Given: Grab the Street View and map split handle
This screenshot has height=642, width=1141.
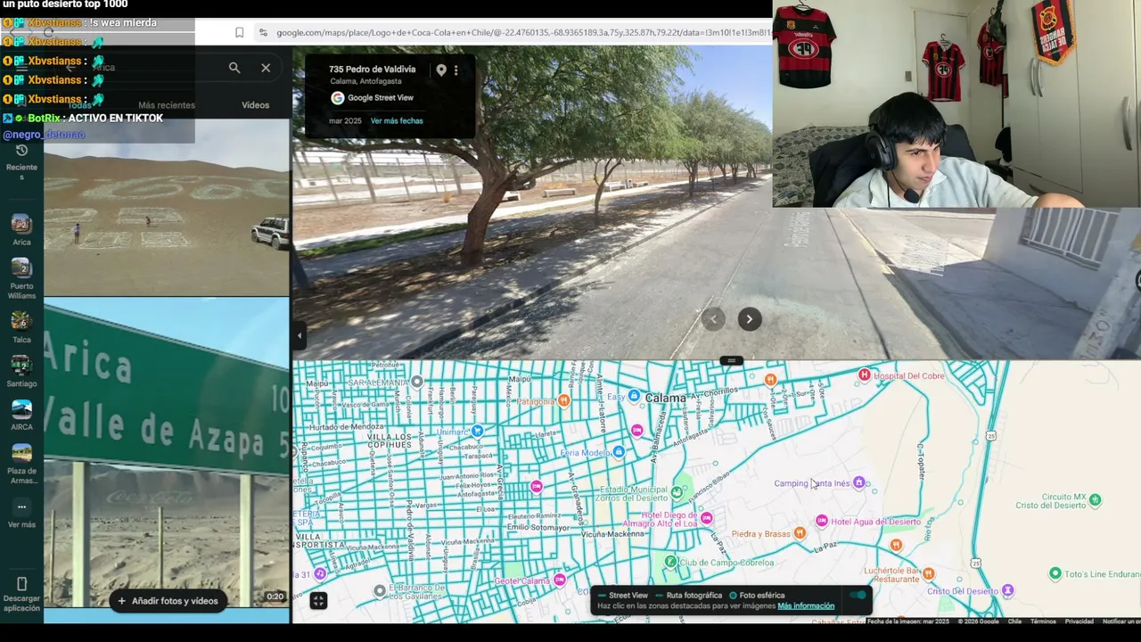Looking at the screenshot, I should 731,361.
